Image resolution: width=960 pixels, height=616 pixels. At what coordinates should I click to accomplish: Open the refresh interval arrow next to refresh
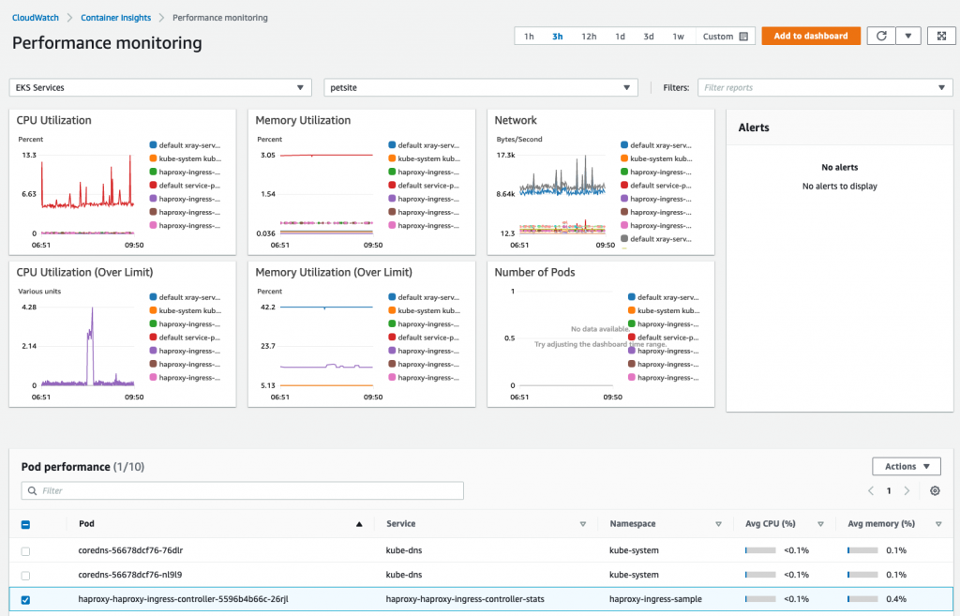point(906,36)
